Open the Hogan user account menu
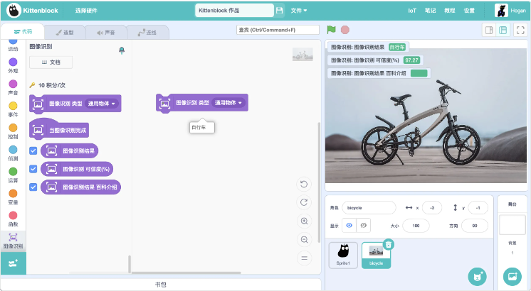Screen dimensions: 531x291 510,11
